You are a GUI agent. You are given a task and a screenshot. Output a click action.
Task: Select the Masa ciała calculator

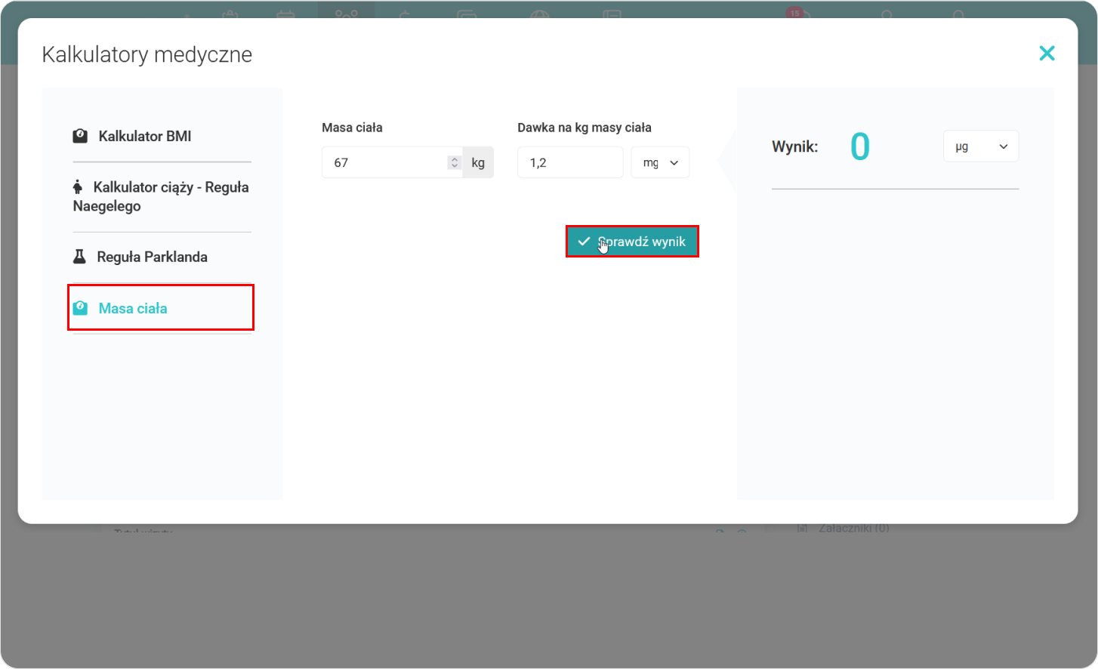[133, 308]
